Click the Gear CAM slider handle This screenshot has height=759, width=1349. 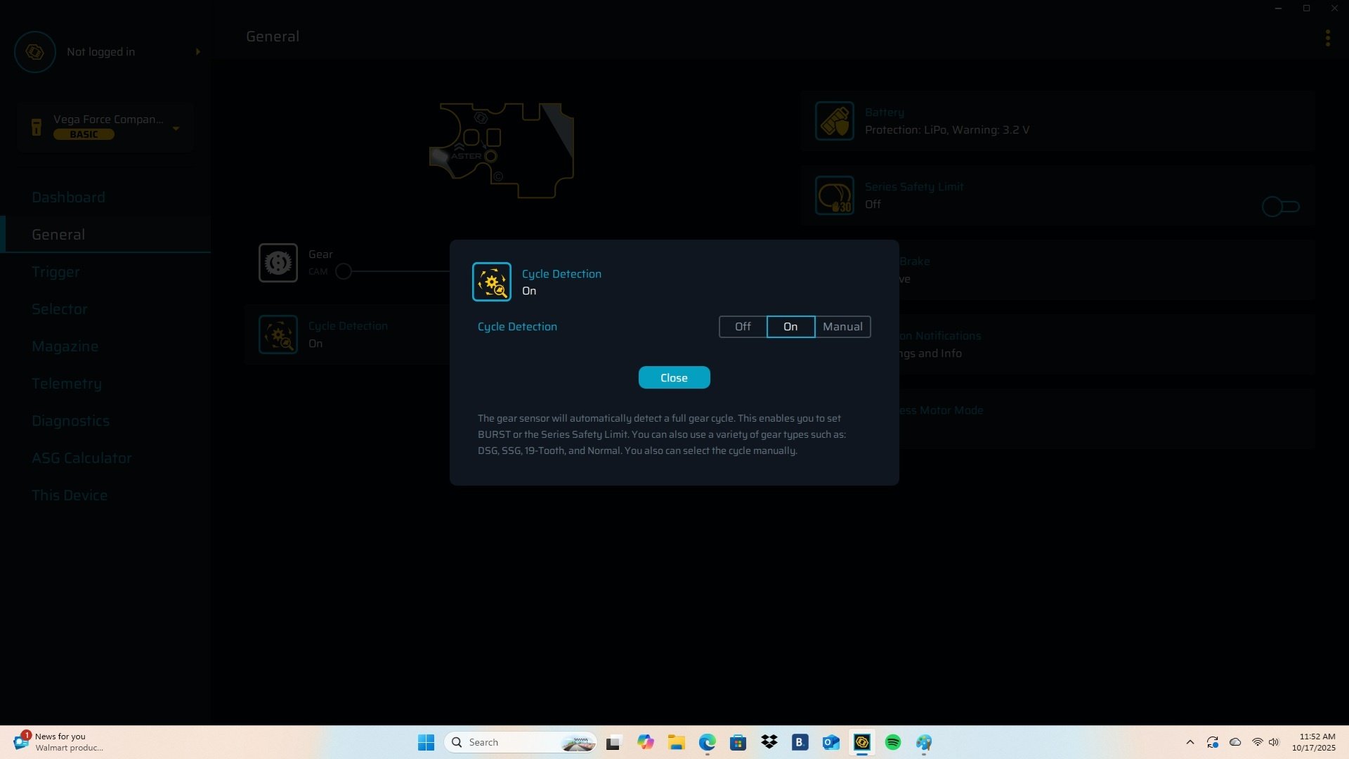[343, 272]
